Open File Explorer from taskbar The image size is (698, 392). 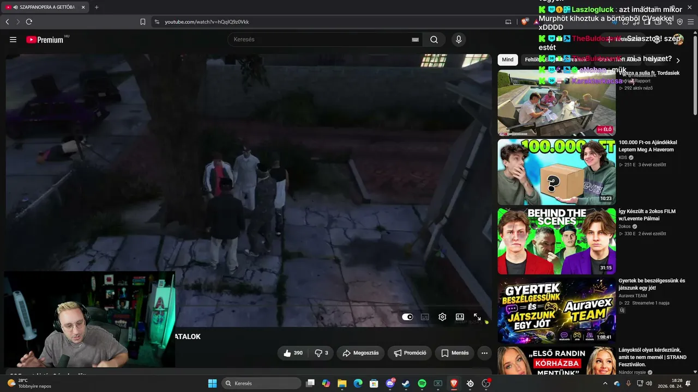342,383
